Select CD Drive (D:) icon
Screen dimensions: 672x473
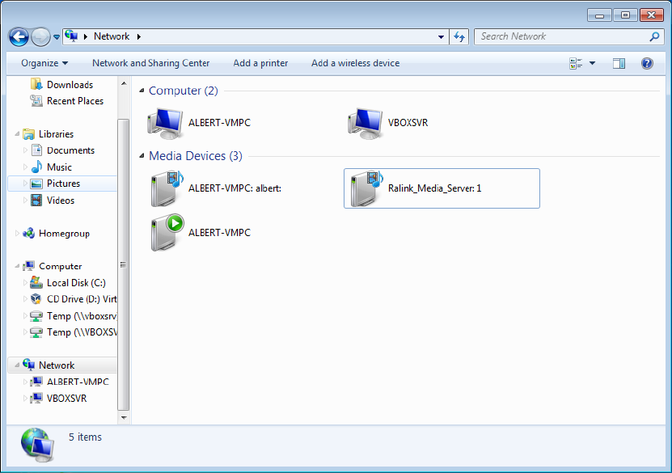pos(37,299)
